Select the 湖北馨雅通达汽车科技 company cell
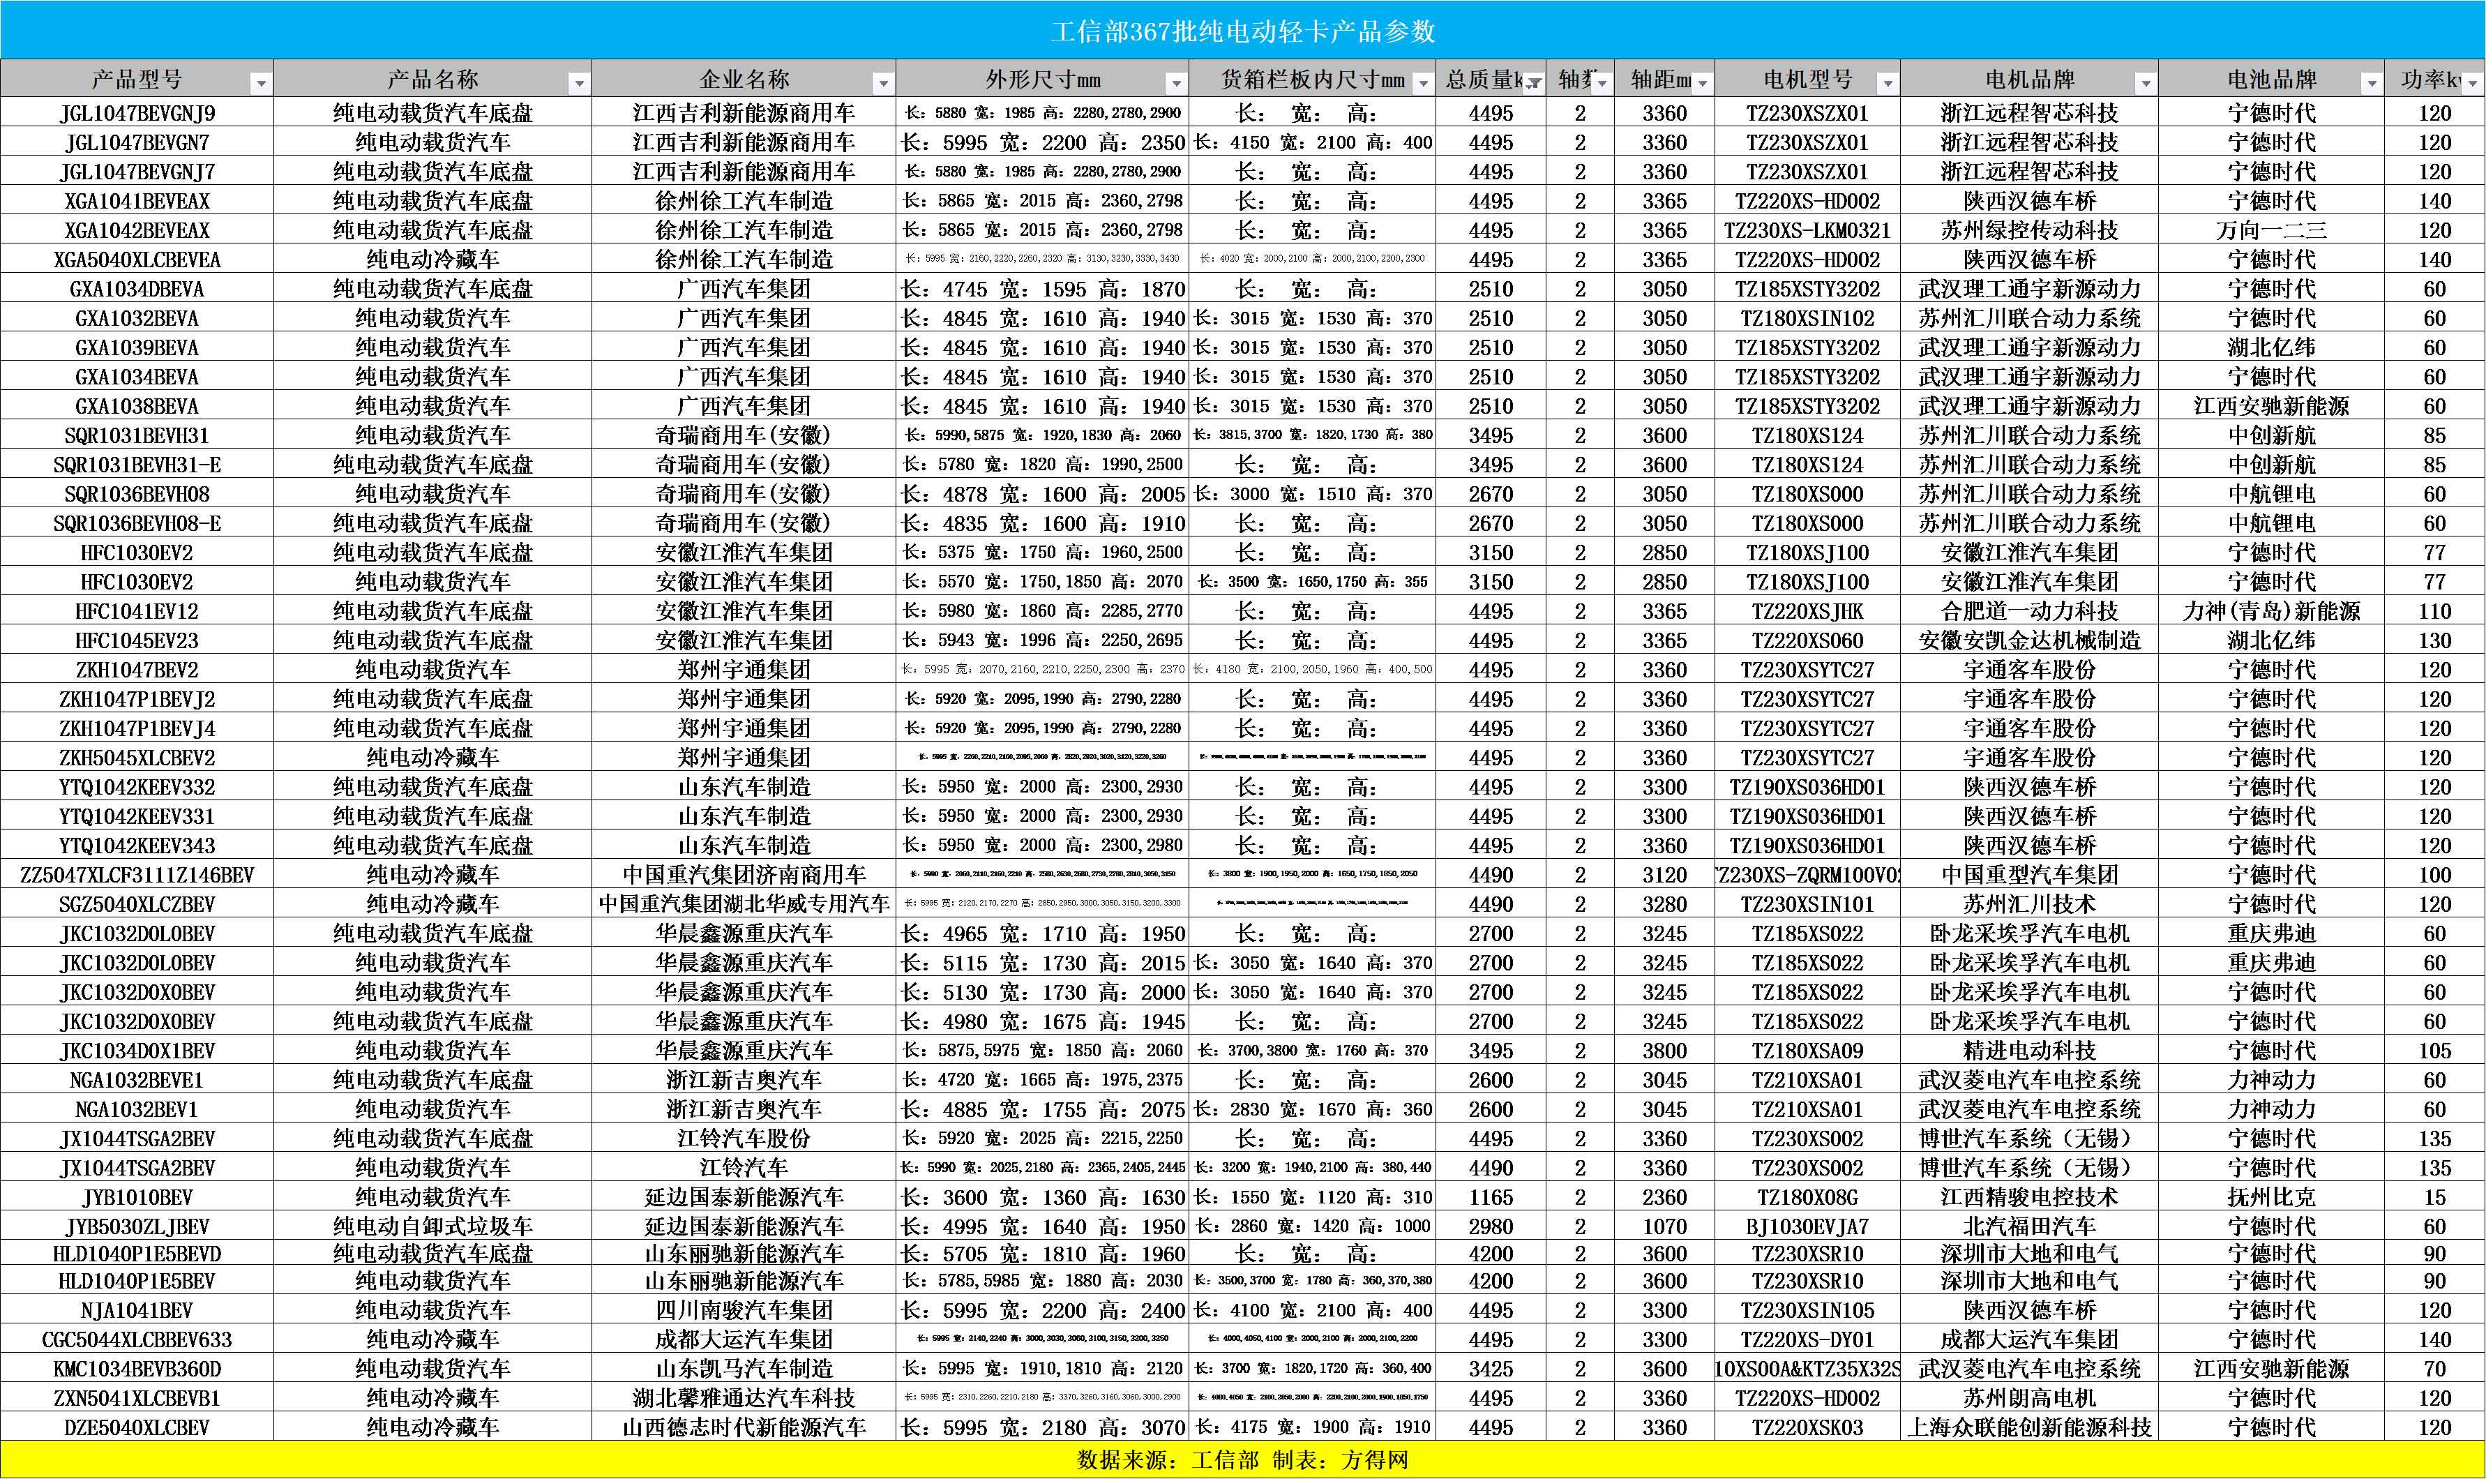Viewport: 2486px width, 1479px height. pyautogui.click(x=744, y=1398)
